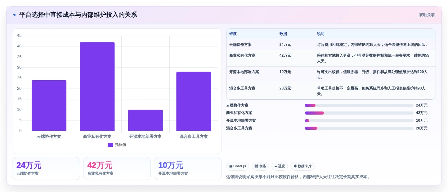Click the 进度 tag chip
Image resolution: width=448 pixels, height=192 pixels.
point(280,166)
